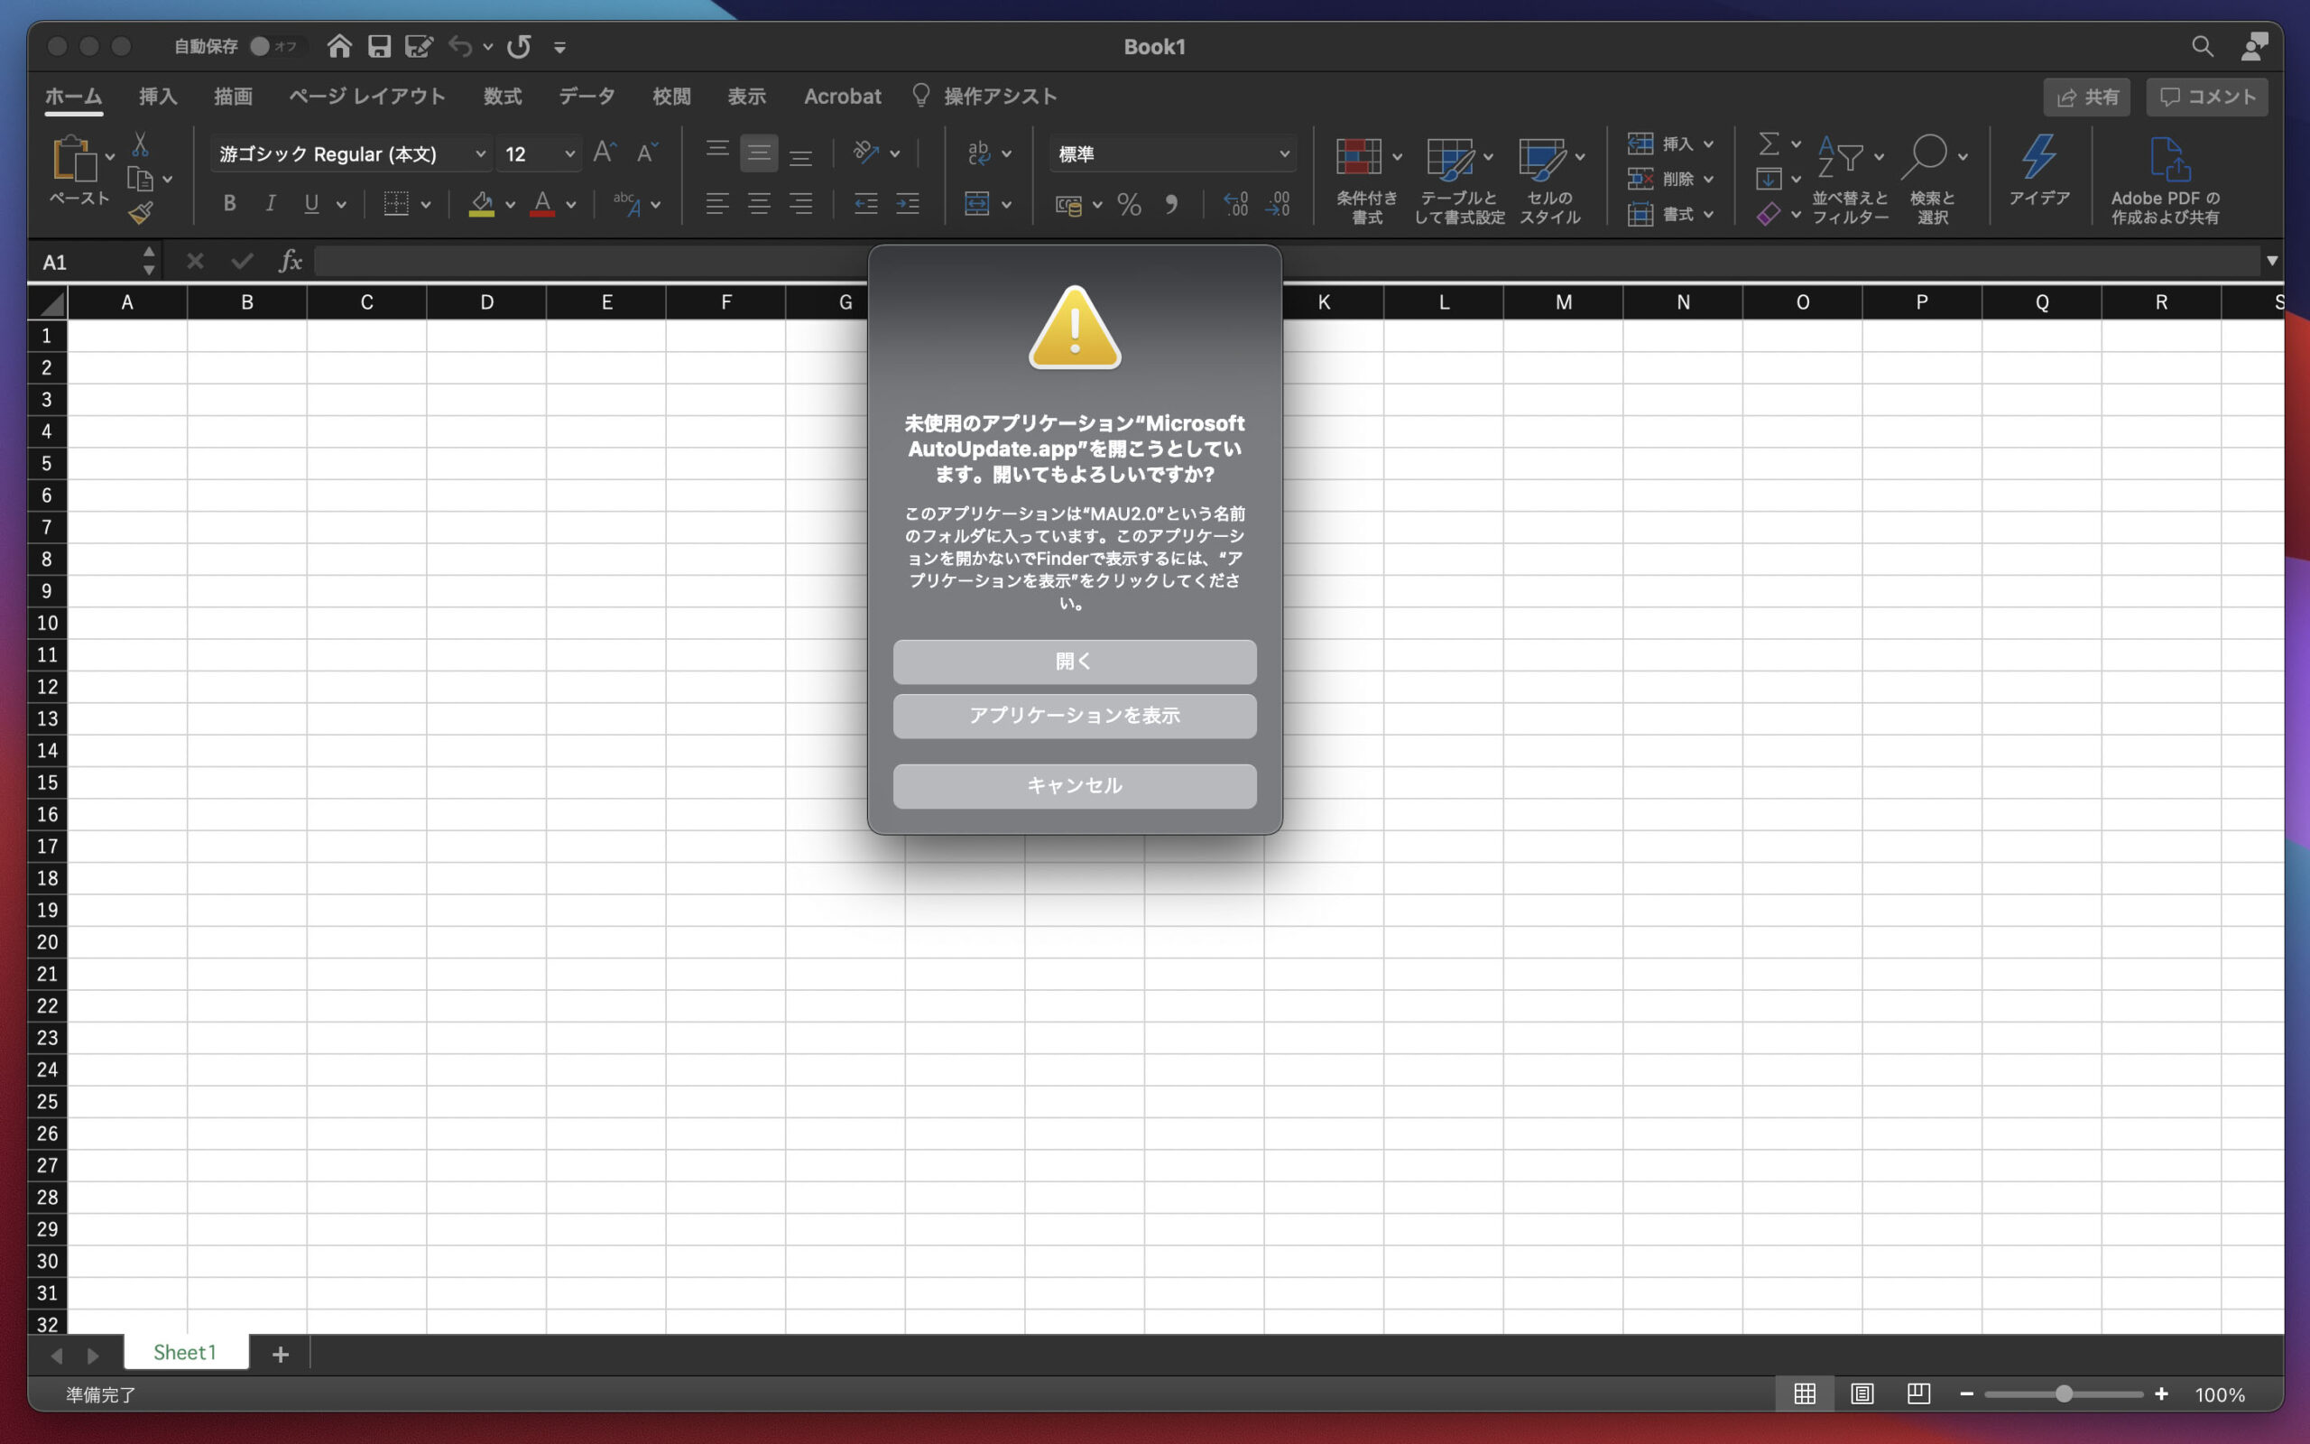Click the search magnifier in title bar

pyautogui.click(x=2202, y=46)
